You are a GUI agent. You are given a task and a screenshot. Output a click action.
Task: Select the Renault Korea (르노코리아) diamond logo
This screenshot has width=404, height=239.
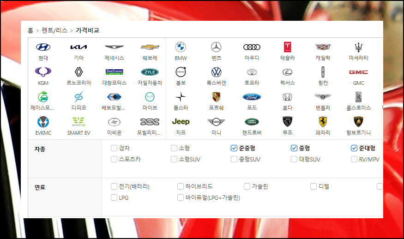[78, 72]
